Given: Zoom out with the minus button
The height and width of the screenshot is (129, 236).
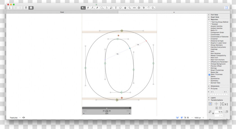Looking at the screenshot, I should (192, 118).
